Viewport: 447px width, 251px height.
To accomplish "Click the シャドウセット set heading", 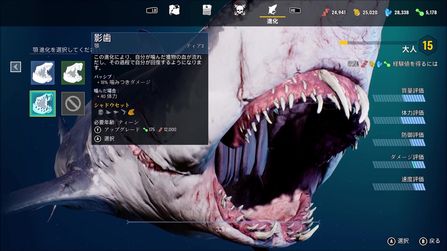I will pos(112,105).
